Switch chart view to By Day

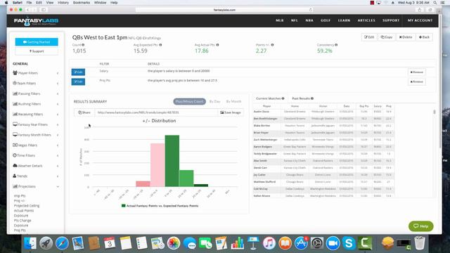(215, 101)
